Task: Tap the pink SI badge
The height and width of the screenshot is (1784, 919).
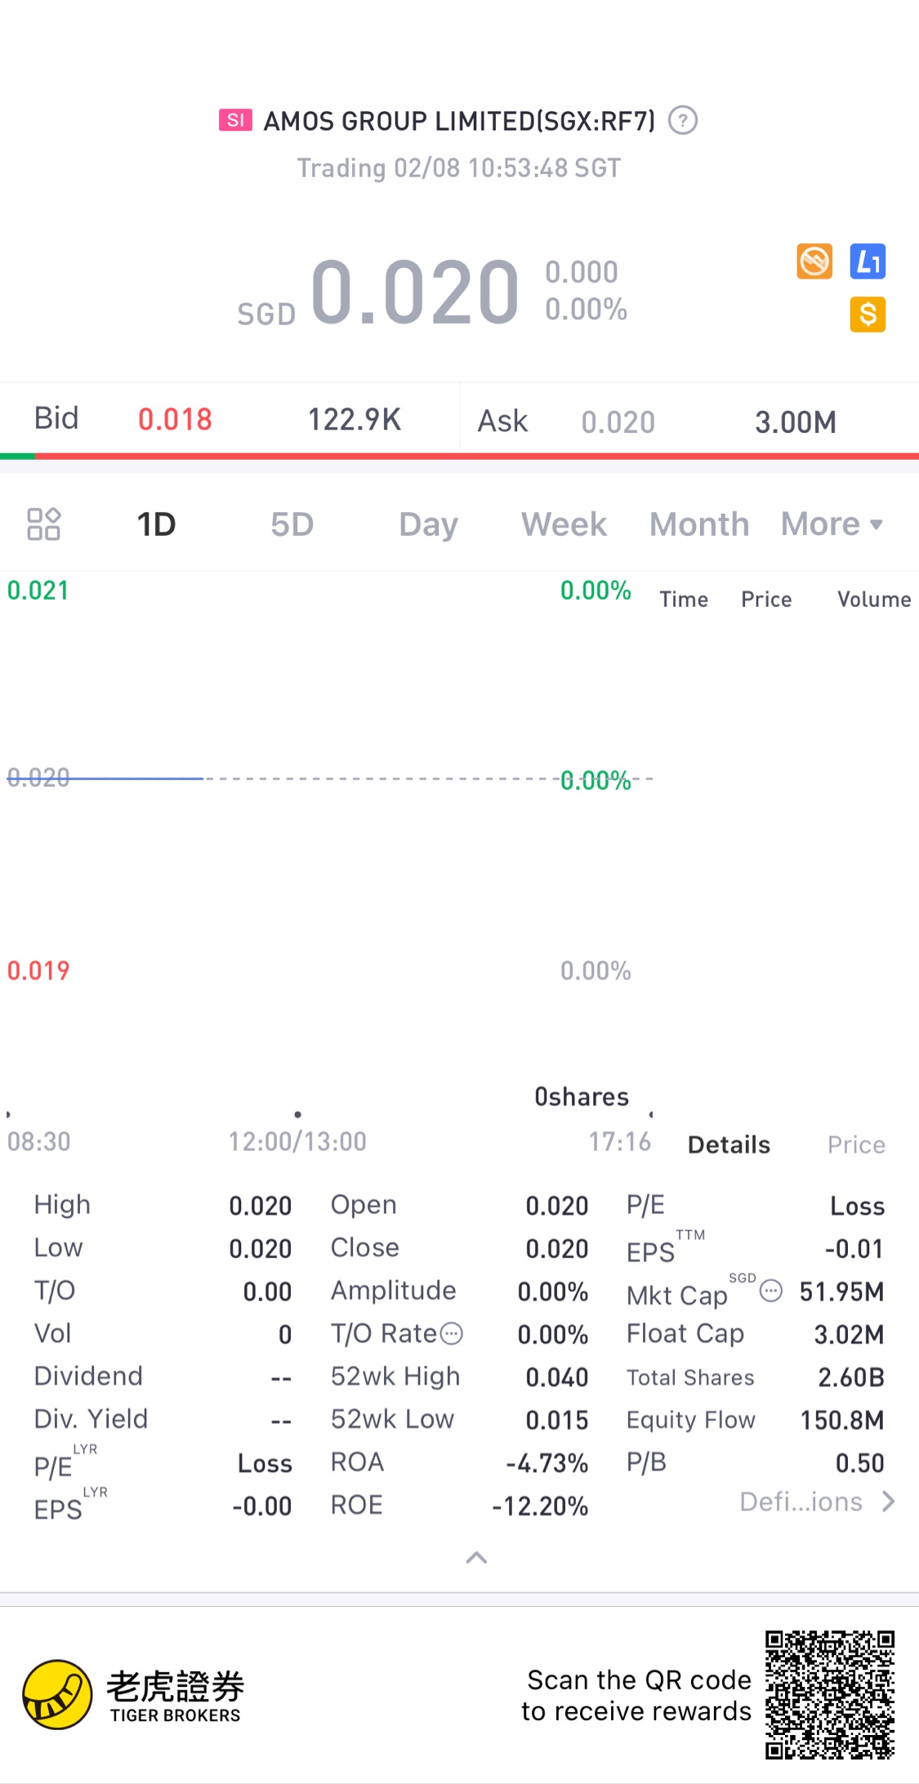Action: point(235,121)
